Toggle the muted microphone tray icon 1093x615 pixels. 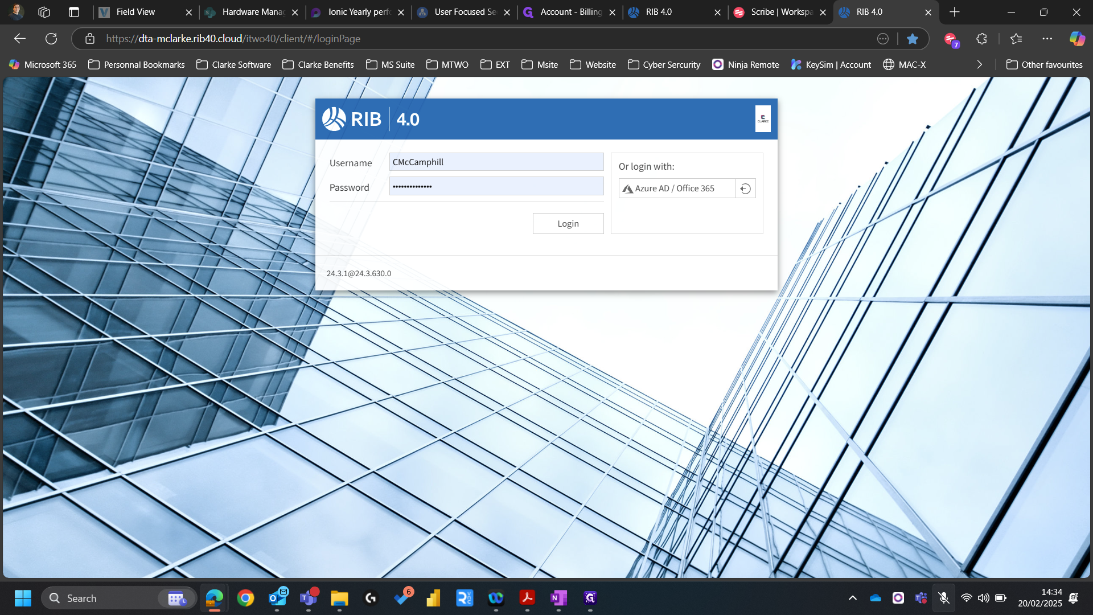[943, 598]
